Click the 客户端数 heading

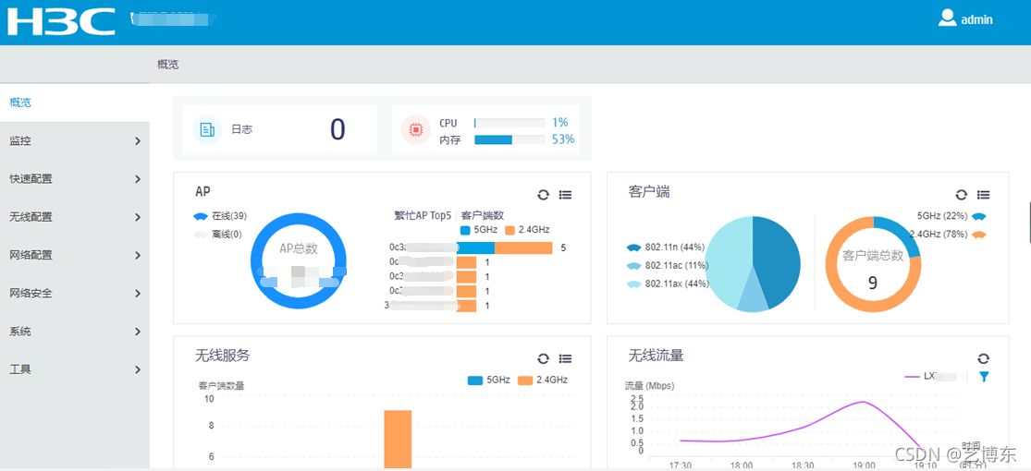coord(483,215)
